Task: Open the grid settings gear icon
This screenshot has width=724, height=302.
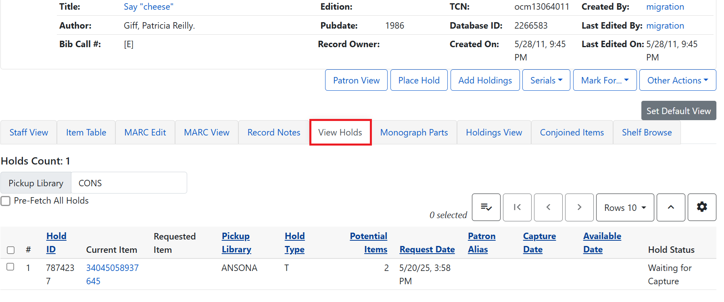Action: coord(701,207)
